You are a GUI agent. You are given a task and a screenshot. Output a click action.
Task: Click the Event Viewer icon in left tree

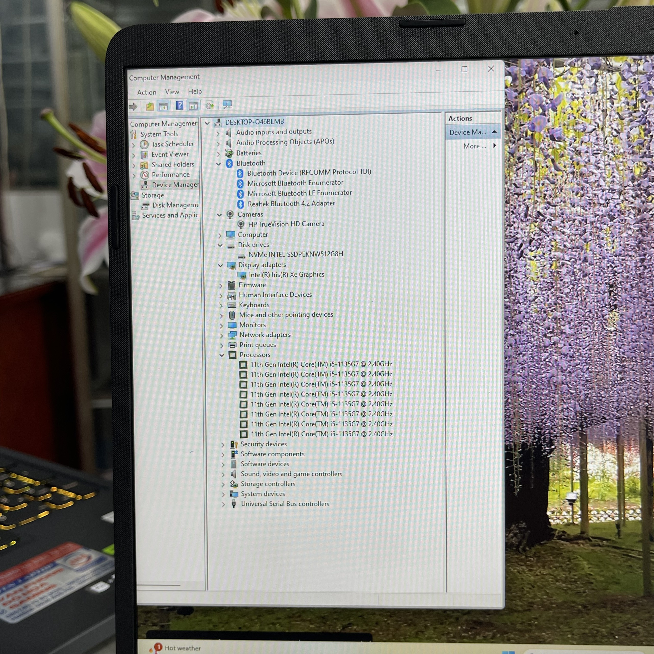(x=145, y=155)
